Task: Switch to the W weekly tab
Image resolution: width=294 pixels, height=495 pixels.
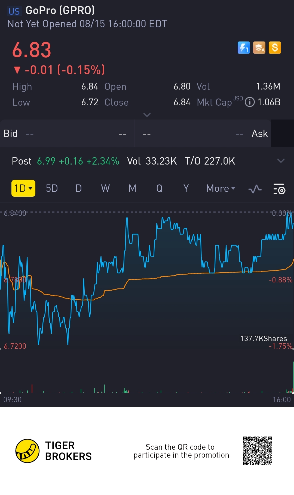Action: click(x=105, y=188)
